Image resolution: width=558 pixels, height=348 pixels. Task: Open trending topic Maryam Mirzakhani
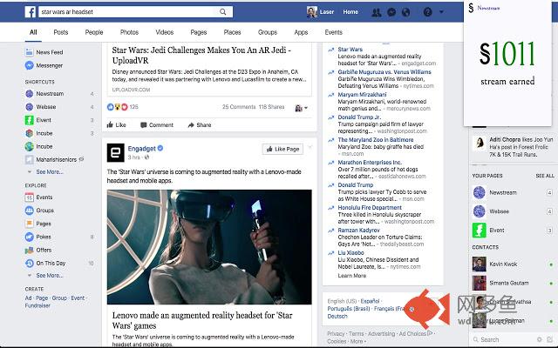click(x=362, y=95)
